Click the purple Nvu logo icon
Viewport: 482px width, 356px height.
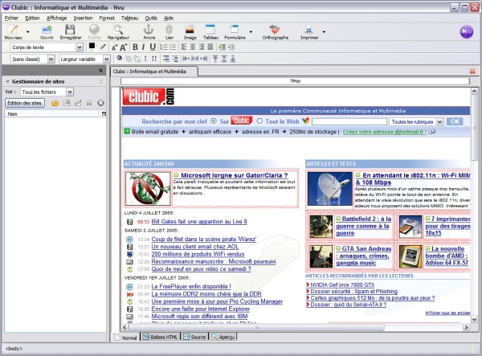[466, 31]
